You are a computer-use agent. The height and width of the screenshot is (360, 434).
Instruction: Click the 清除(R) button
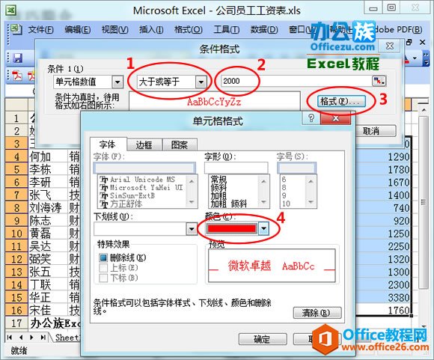(x=317, y=313)
